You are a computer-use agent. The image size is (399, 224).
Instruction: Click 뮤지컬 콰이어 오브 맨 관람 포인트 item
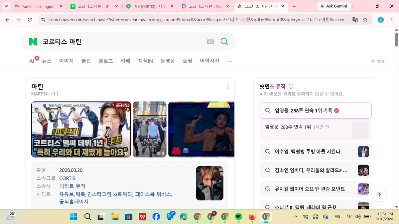(316, 189)
